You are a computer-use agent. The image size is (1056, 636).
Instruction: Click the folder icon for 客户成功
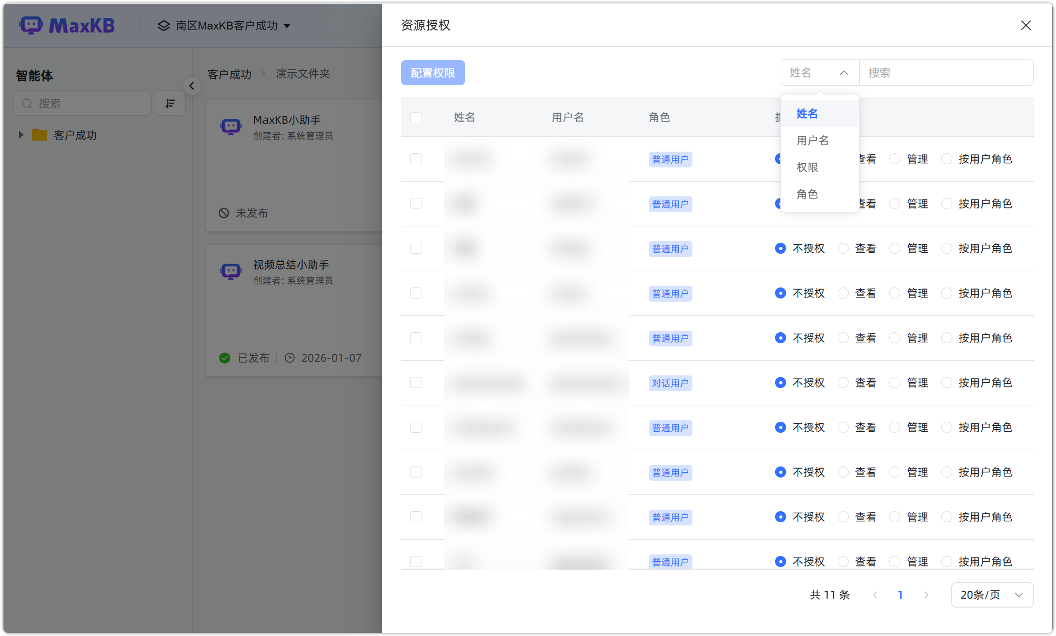pos(39,135)
